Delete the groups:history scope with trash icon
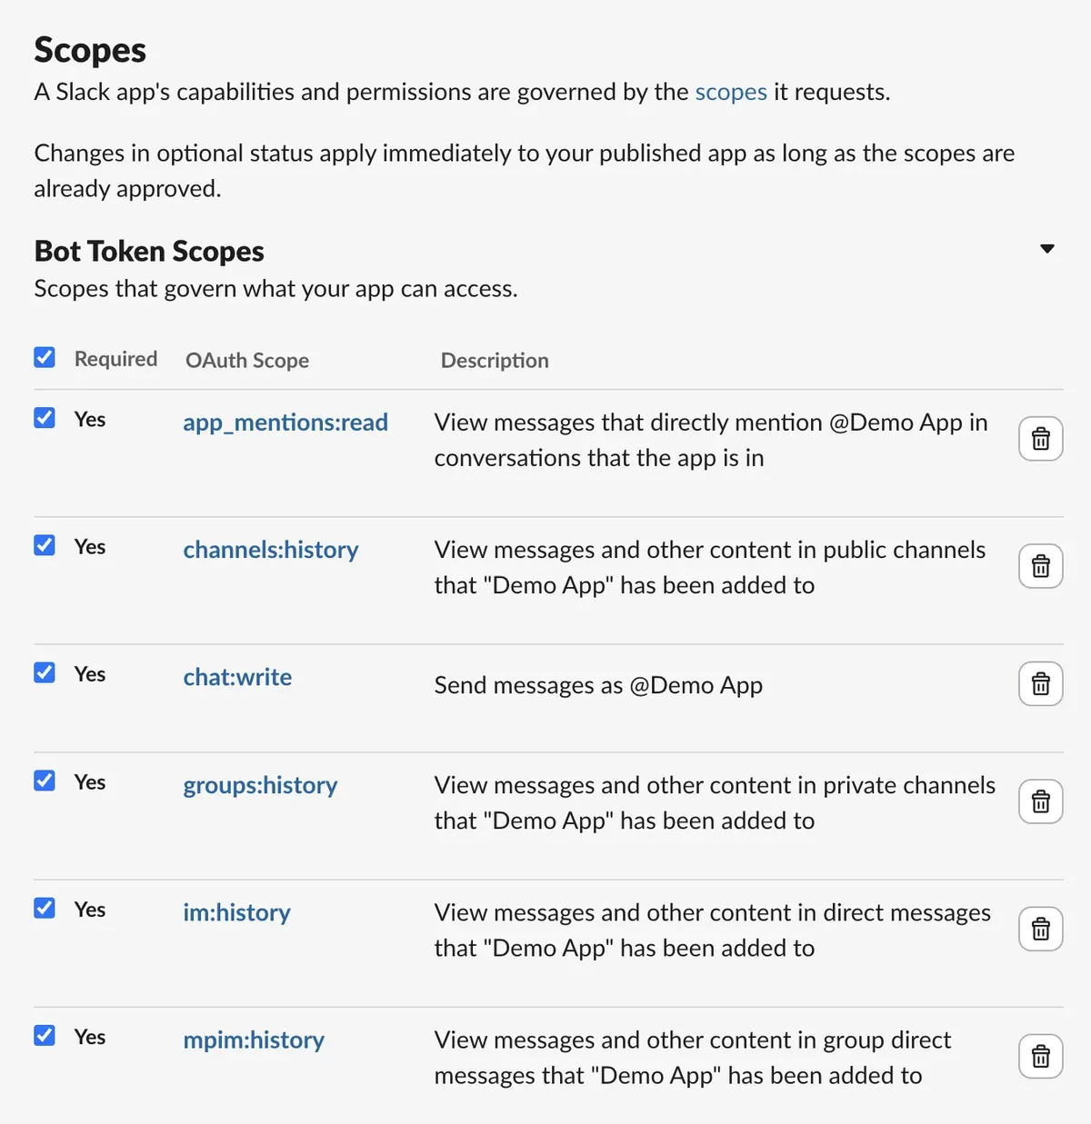The image size is (1091, 1124). (1041, 801)
